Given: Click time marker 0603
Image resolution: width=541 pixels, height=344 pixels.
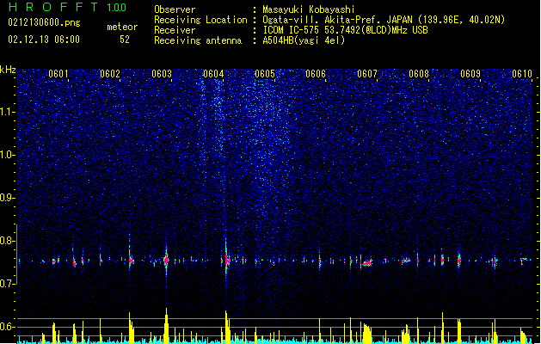Looking at the screenshot, I should 162,74.
